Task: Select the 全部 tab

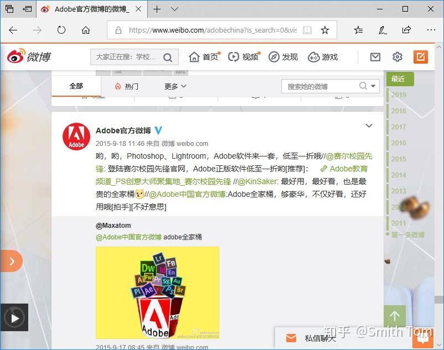Action: point(76,86)
